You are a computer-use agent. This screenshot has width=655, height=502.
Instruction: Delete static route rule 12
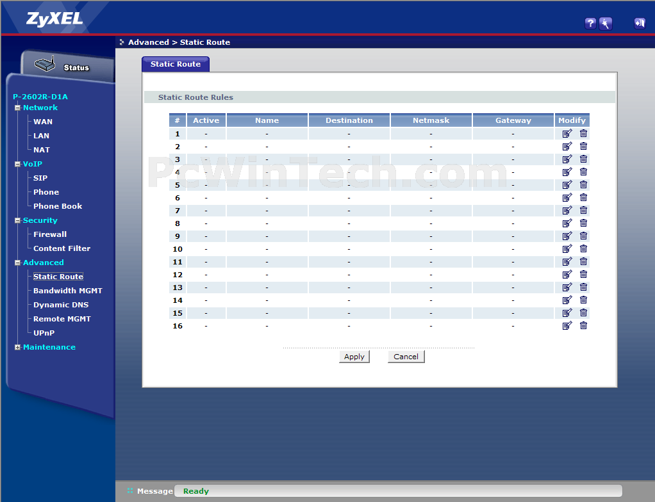click(584, 274)
